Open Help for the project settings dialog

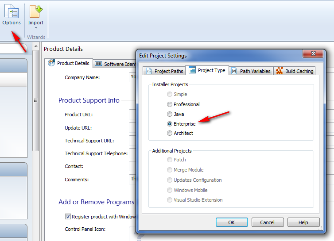[303, 222]
